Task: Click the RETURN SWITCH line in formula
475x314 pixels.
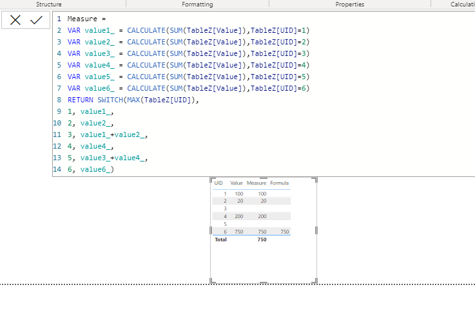Action: (133, 100)
